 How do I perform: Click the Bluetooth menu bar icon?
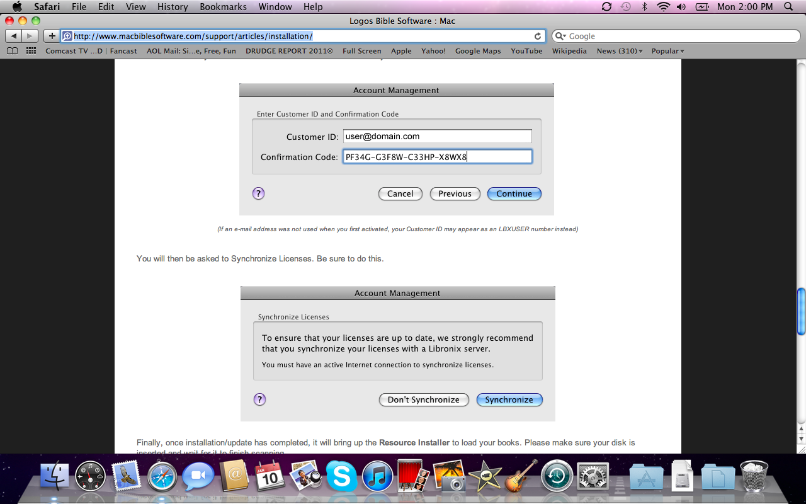coord(644,7)
